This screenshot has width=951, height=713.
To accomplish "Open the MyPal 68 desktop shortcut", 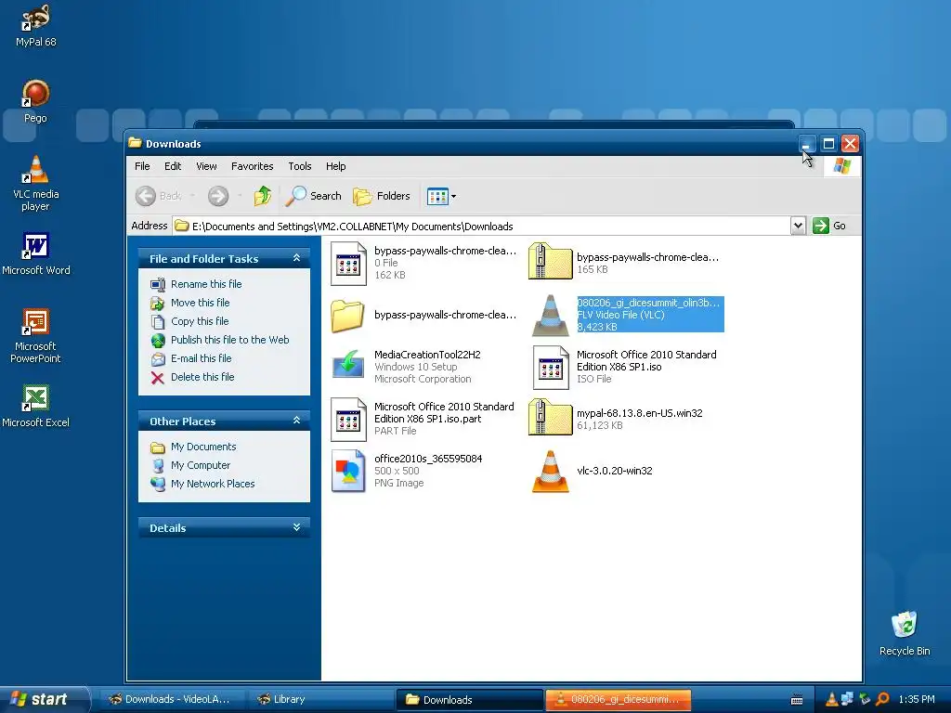I will (36, 25).
